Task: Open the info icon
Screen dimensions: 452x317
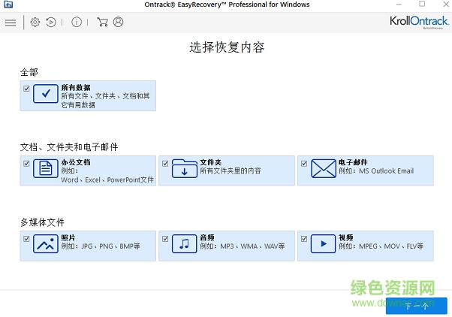Action: click(77, 23)
